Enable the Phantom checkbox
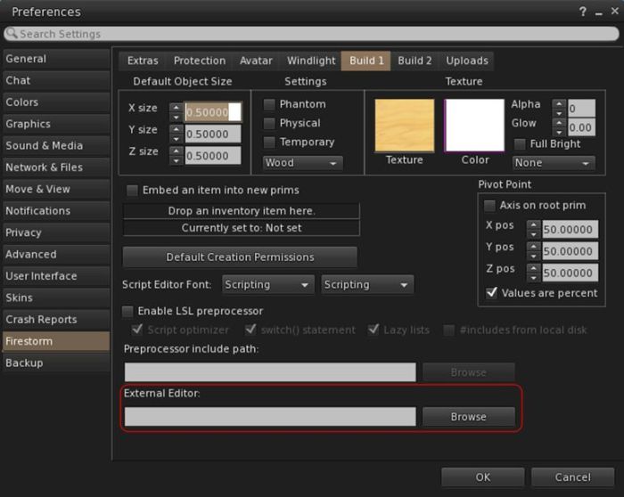The height and width of the screenshot is (497, 624). [269, 105]
